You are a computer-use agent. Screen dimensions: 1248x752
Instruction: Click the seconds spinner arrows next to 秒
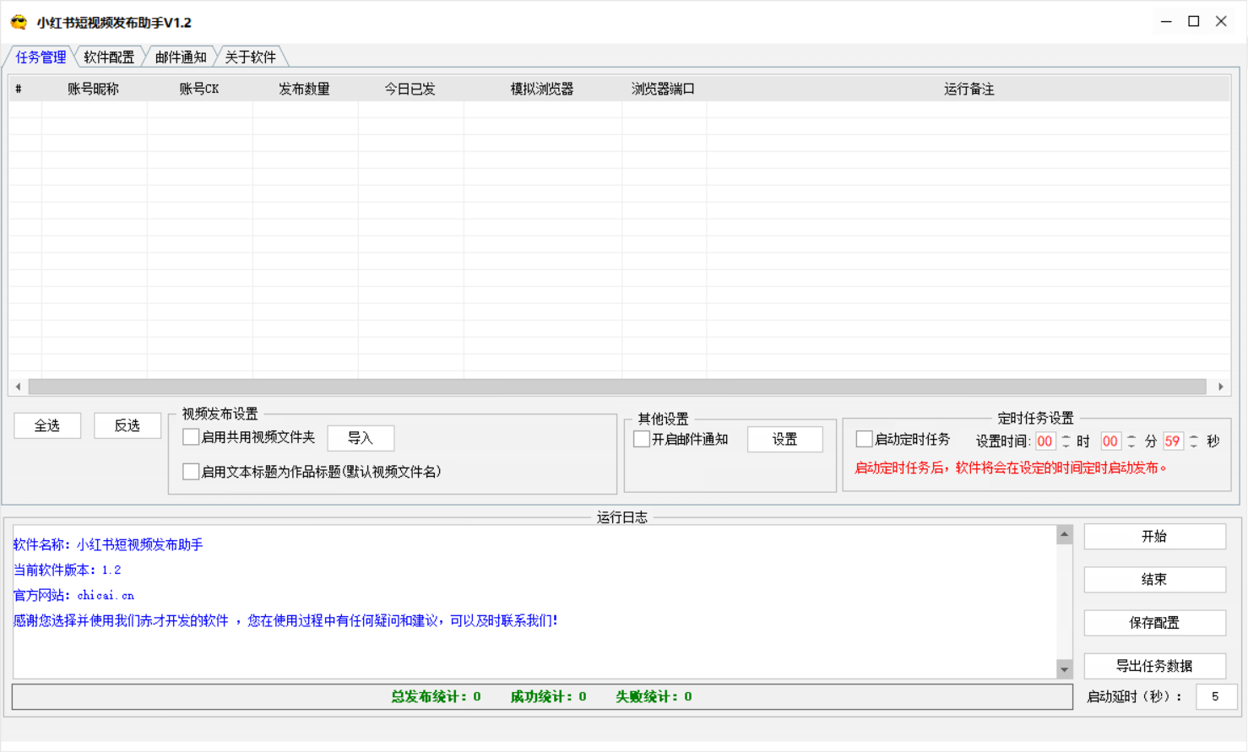(x=1194, y=441)
